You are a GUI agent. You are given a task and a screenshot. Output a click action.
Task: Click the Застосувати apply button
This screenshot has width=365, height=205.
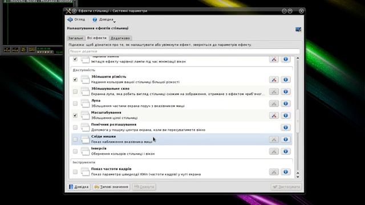coord(286,187)
